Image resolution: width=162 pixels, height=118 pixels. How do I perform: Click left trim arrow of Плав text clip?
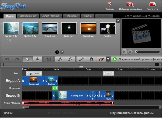click(x=27, y=73)
